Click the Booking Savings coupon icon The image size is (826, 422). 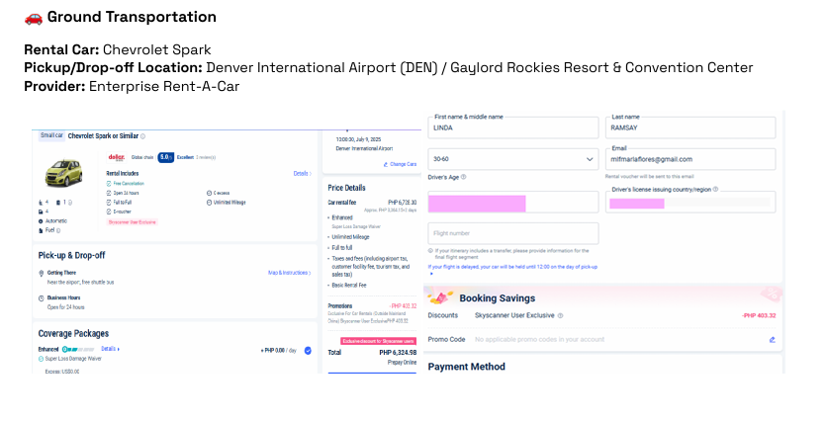pyautogui.click(x=441, y=296)
